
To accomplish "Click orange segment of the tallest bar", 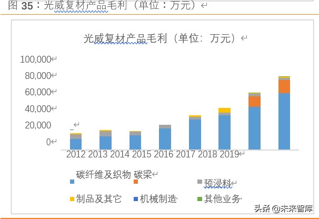I will (x=284, y=87).
